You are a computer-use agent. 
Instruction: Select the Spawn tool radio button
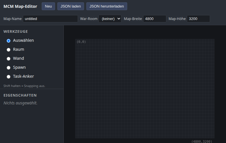click(8, 68)
